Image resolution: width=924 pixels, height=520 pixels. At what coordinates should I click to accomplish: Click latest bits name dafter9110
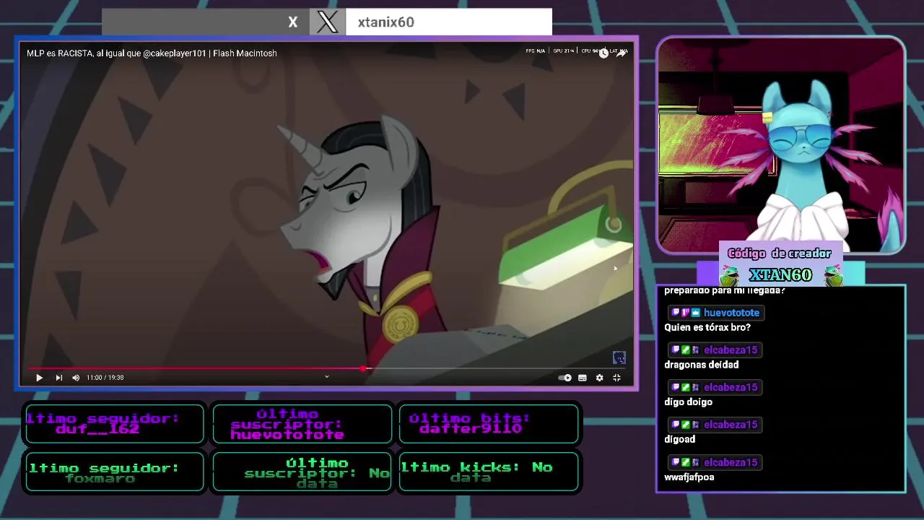(470, 429)
